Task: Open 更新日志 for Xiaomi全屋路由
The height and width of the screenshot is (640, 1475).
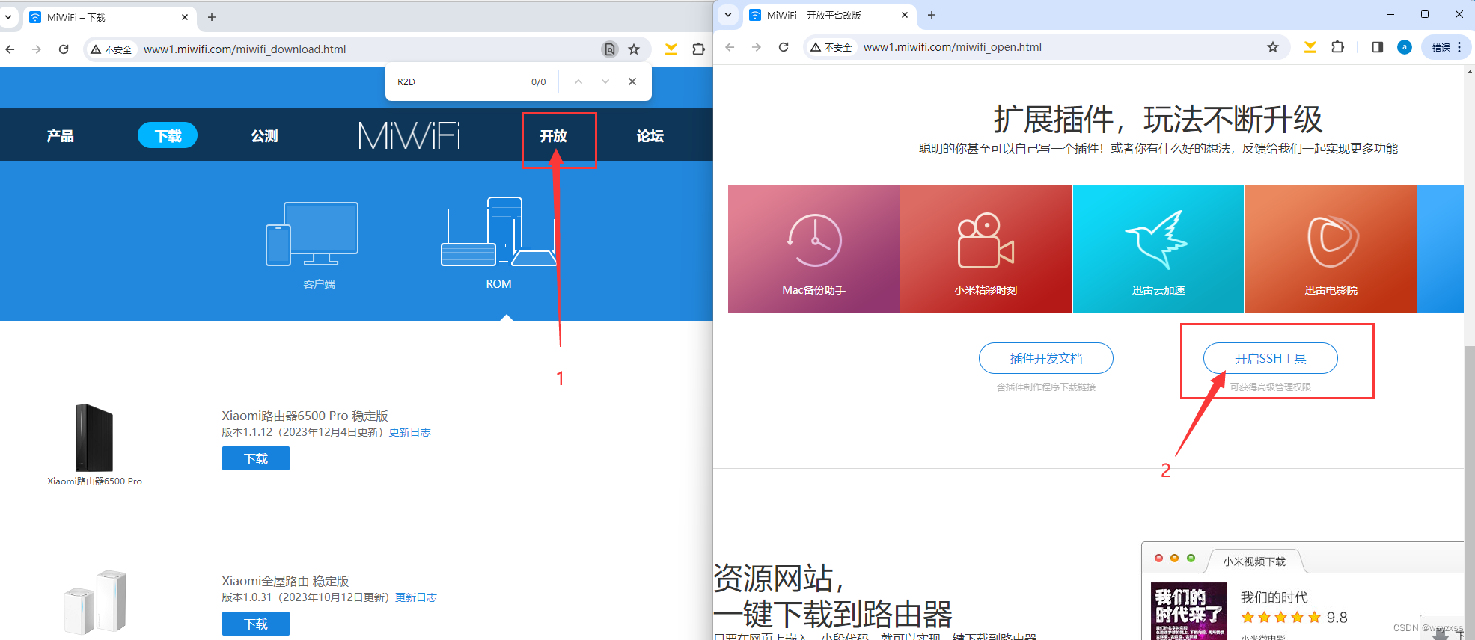Action: pyautogui.click(x=416, y=597)
